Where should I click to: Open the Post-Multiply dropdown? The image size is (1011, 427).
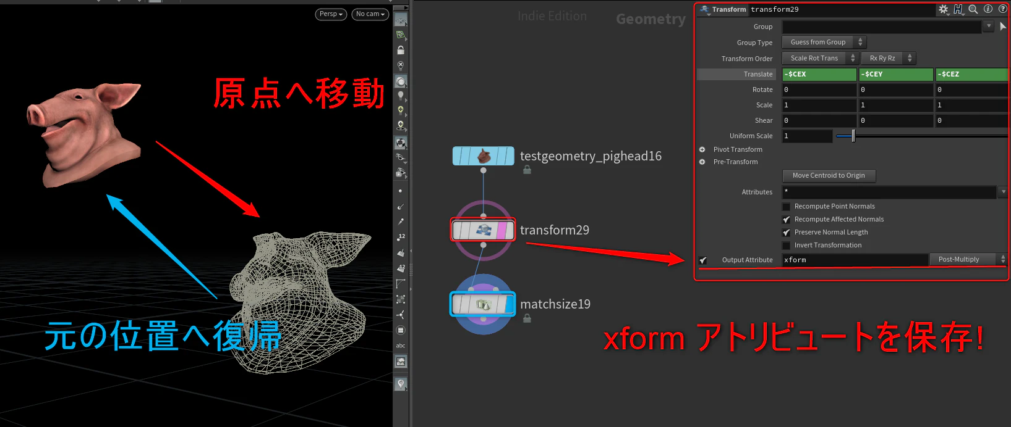click(x=969, y=260)
